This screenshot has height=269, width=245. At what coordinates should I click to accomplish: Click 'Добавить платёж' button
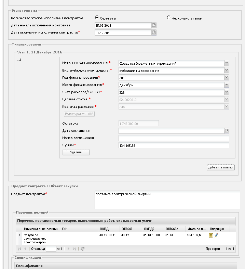pos(221,167)
